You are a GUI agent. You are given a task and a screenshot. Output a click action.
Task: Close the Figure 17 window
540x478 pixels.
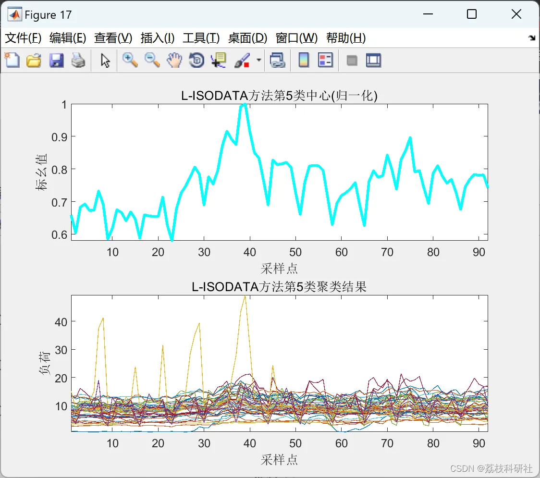pyautogui.click(x=516, y=14)
